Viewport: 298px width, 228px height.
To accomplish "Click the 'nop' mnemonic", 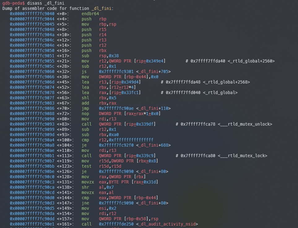I will [x=85, y=114].
